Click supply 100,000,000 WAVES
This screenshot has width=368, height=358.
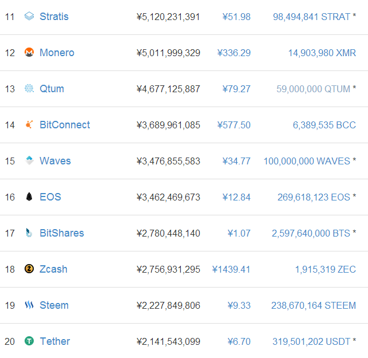(x=307, y=161)
